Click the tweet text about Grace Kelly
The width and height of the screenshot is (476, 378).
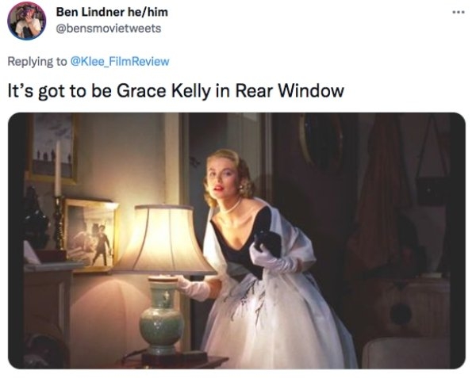coord(175,90)
